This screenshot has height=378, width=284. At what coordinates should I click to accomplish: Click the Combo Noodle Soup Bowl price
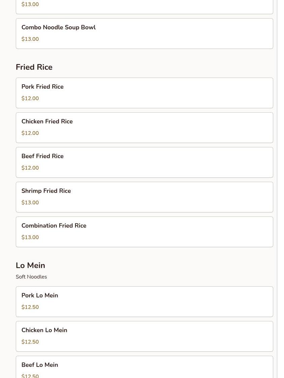(x=30, y=39)
